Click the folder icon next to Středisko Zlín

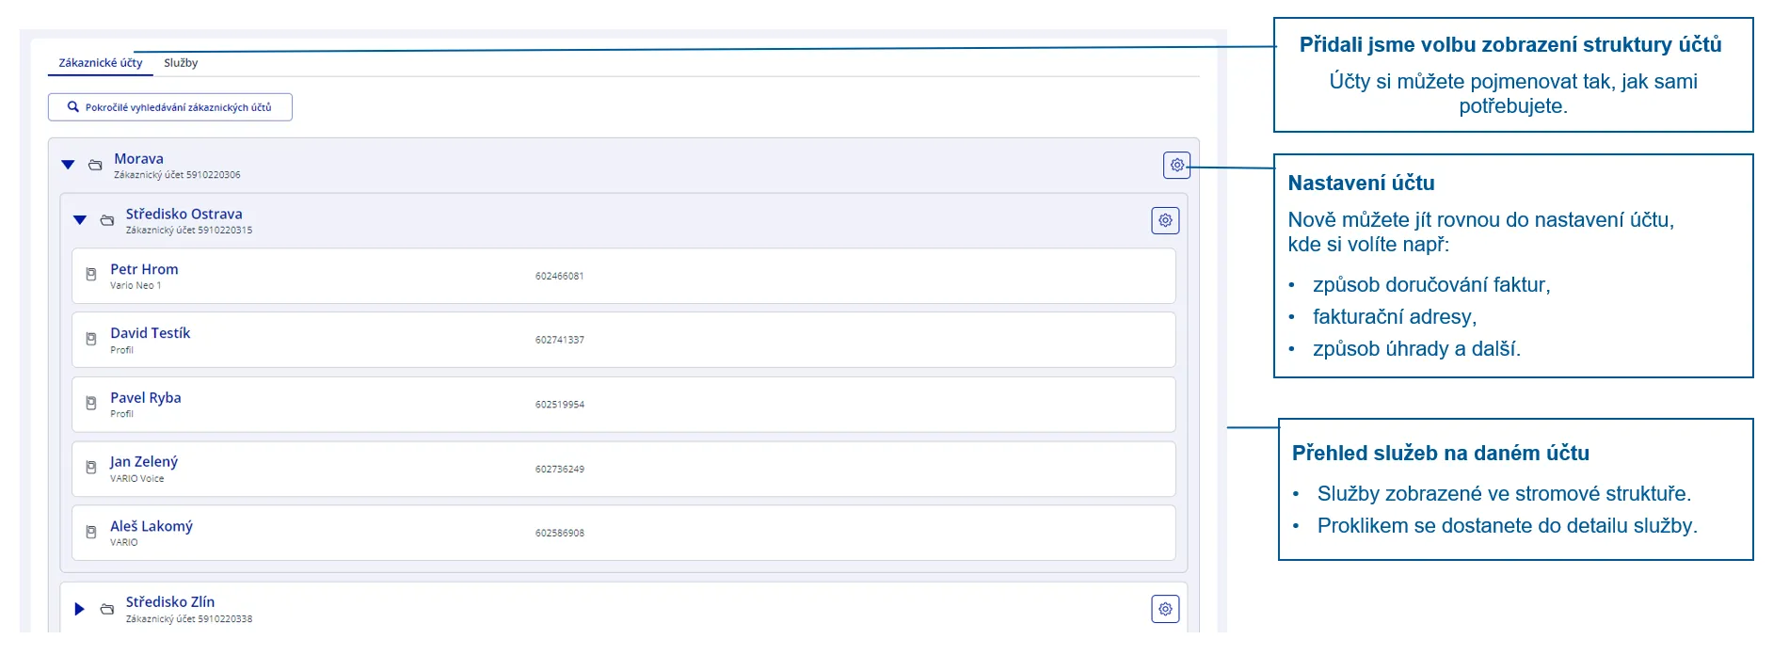107,609
